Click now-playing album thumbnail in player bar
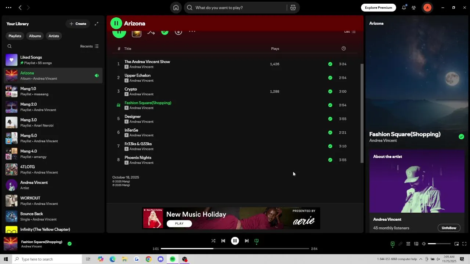 10,244
